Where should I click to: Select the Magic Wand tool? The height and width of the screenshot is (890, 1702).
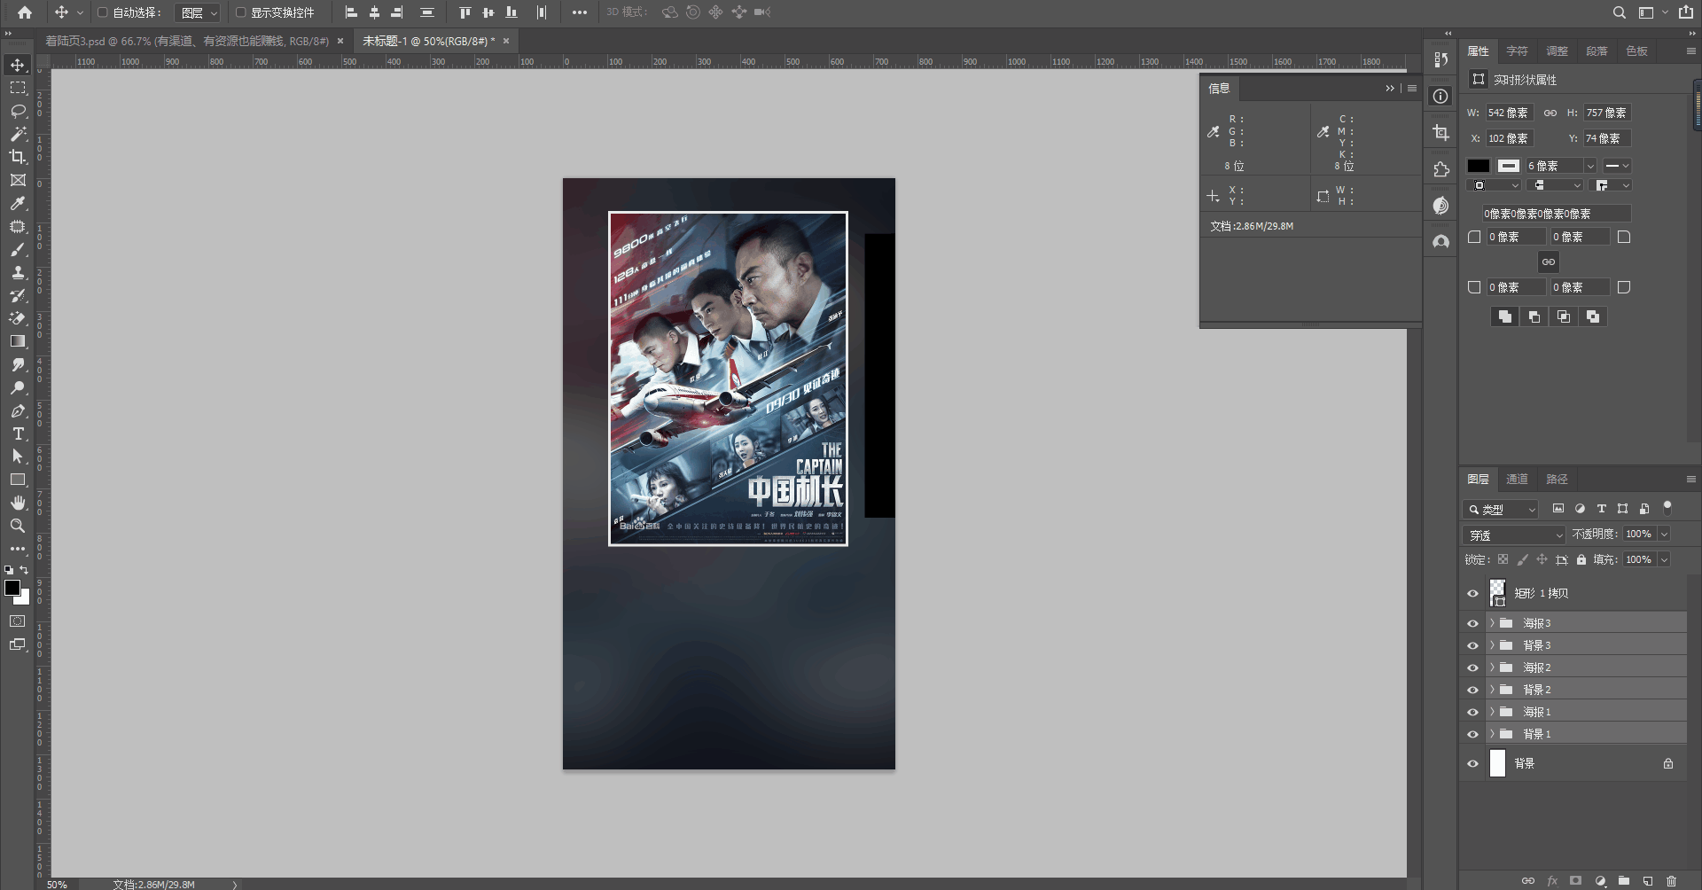pyautogui.click(x=18, y=134)
